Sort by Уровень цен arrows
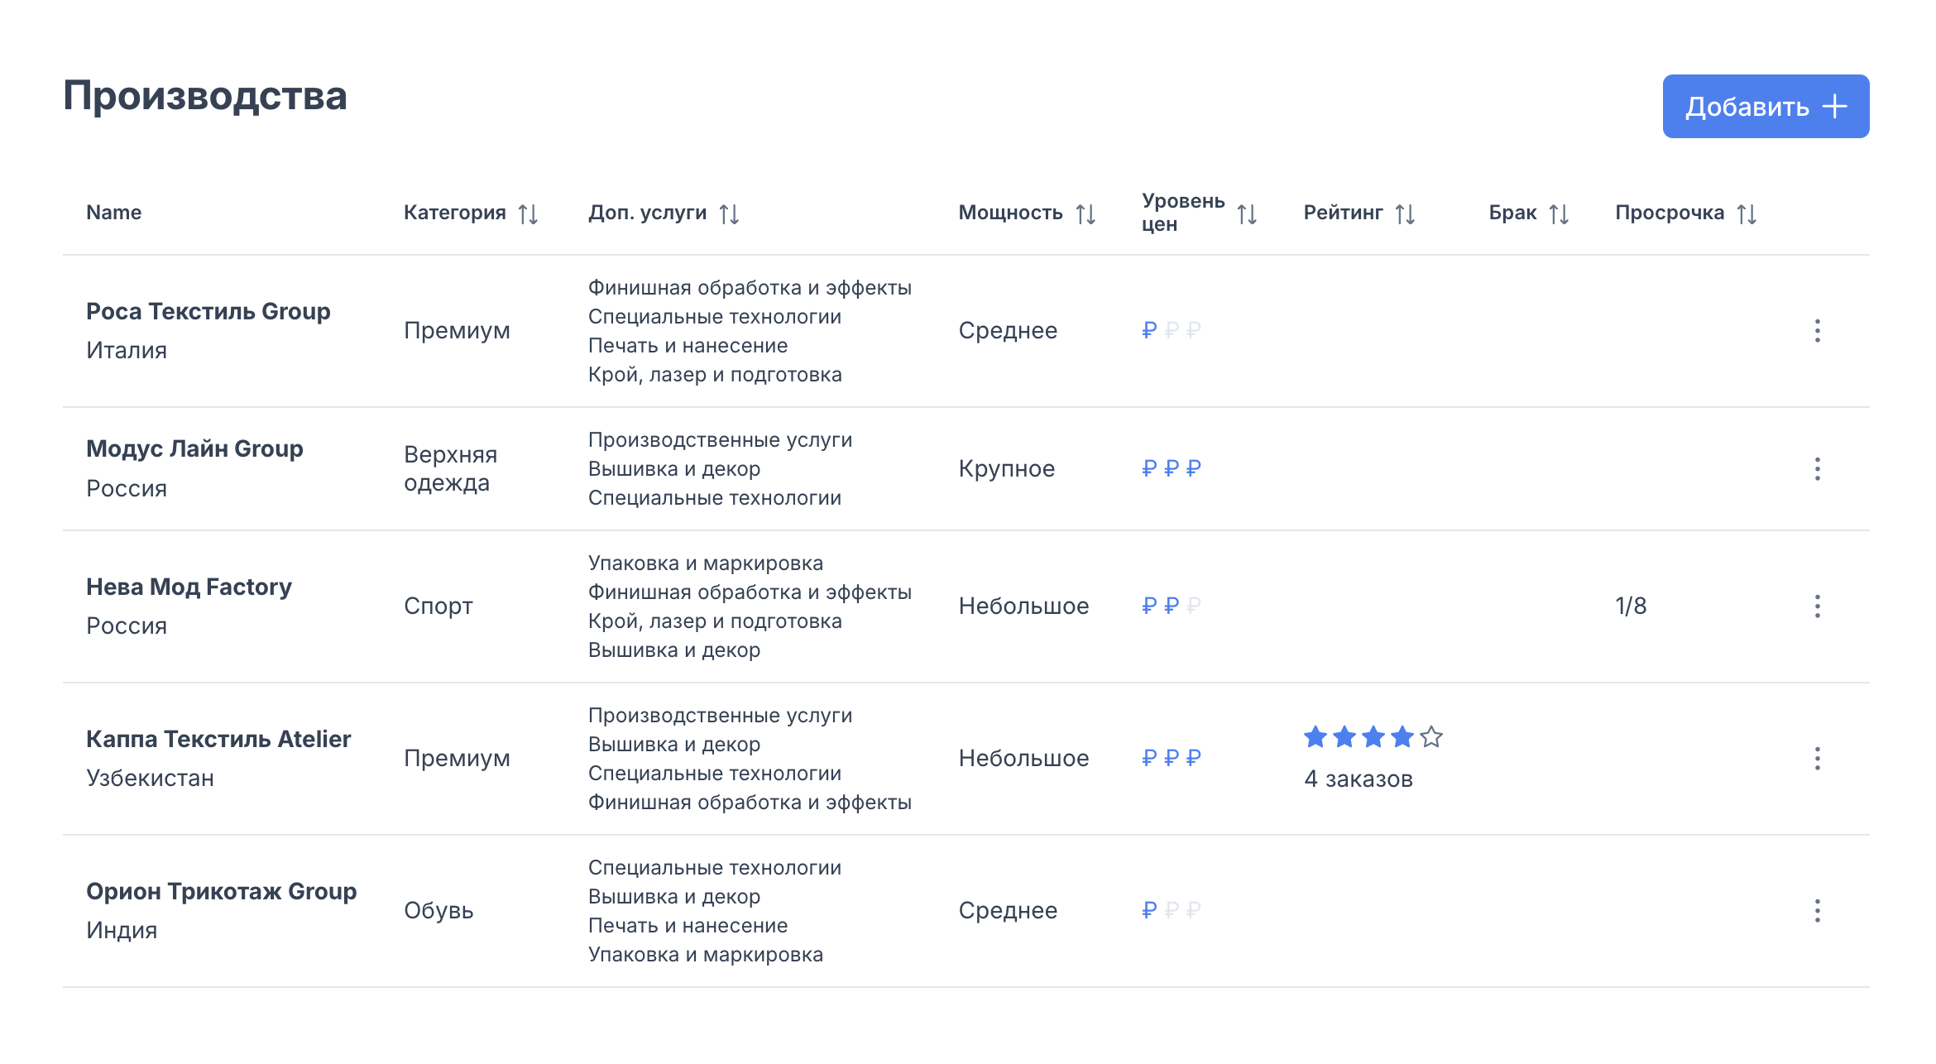The height and width of the screenshot is (1064, 1936). click(x=1247, y=214)
